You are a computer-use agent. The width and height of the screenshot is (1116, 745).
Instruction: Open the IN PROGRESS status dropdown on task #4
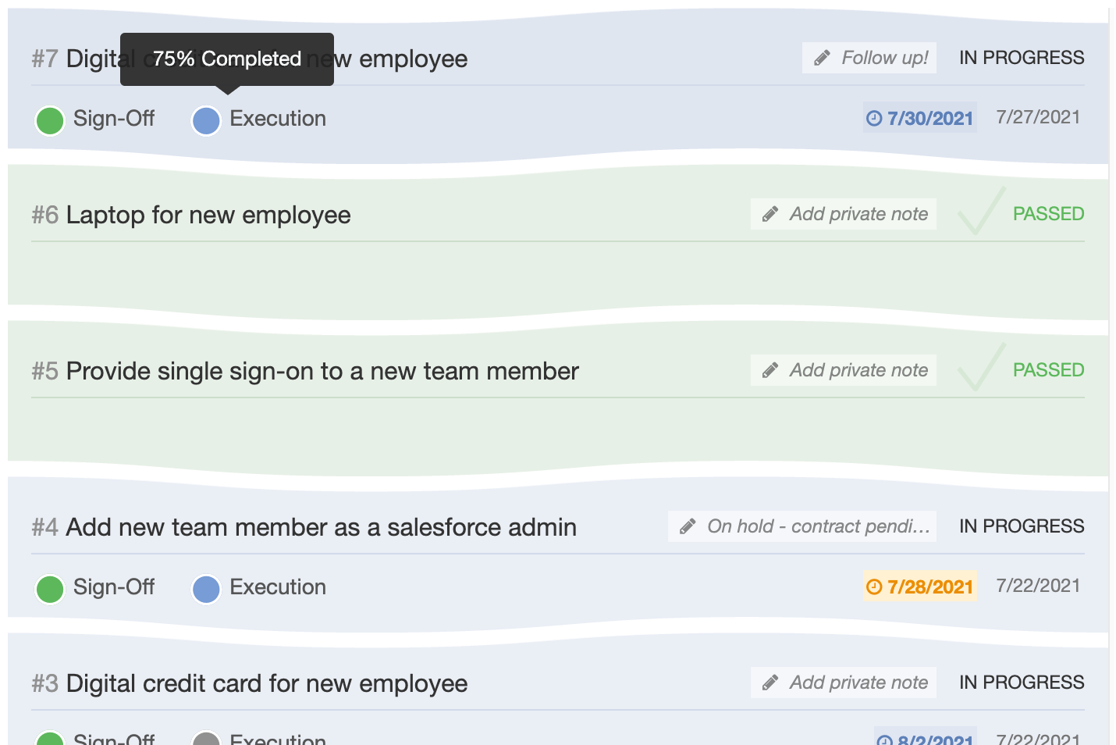pyautogui.click(x=1021, y=526)
